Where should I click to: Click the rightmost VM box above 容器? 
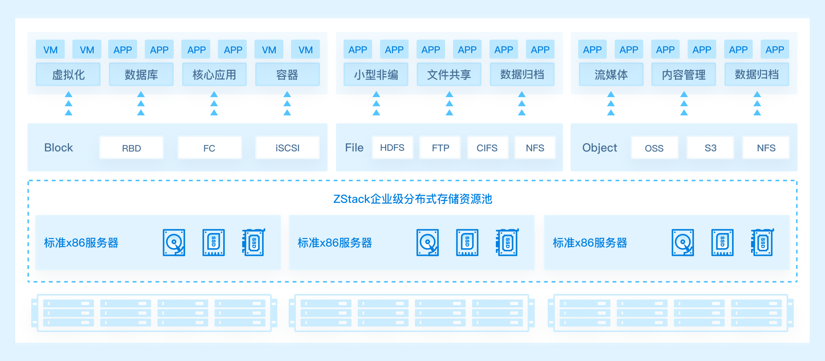305,50
